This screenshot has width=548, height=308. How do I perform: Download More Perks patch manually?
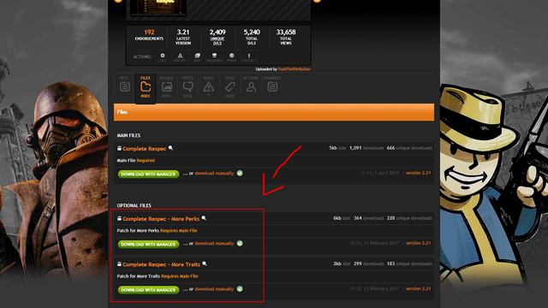click(x=214, y=243)
